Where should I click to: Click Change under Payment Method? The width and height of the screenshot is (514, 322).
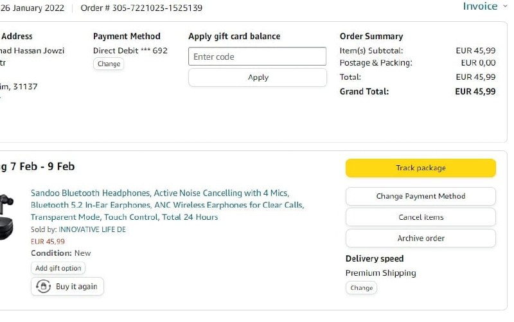click(x=109, y=64)
